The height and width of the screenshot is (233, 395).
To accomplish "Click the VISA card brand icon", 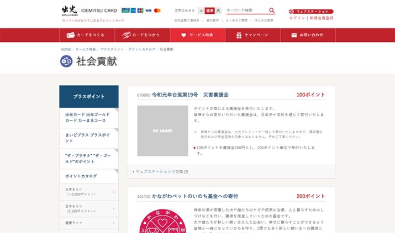I will [149, 10].
